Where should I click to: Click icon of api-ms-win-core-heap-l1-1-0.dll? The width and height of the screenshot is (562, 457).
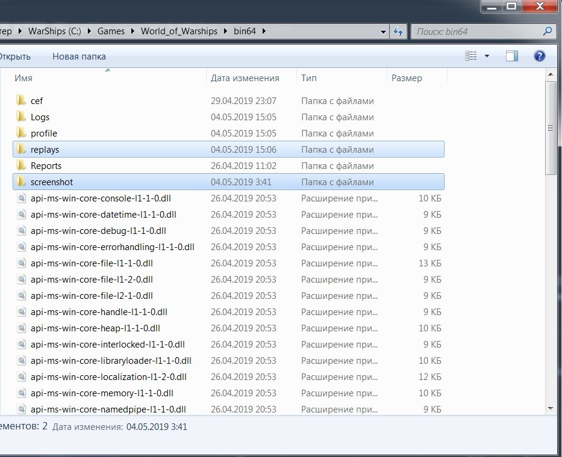coord(22,328)
